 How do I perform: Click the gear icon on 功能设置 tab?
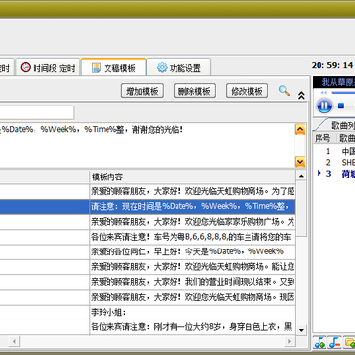(162, 67)
